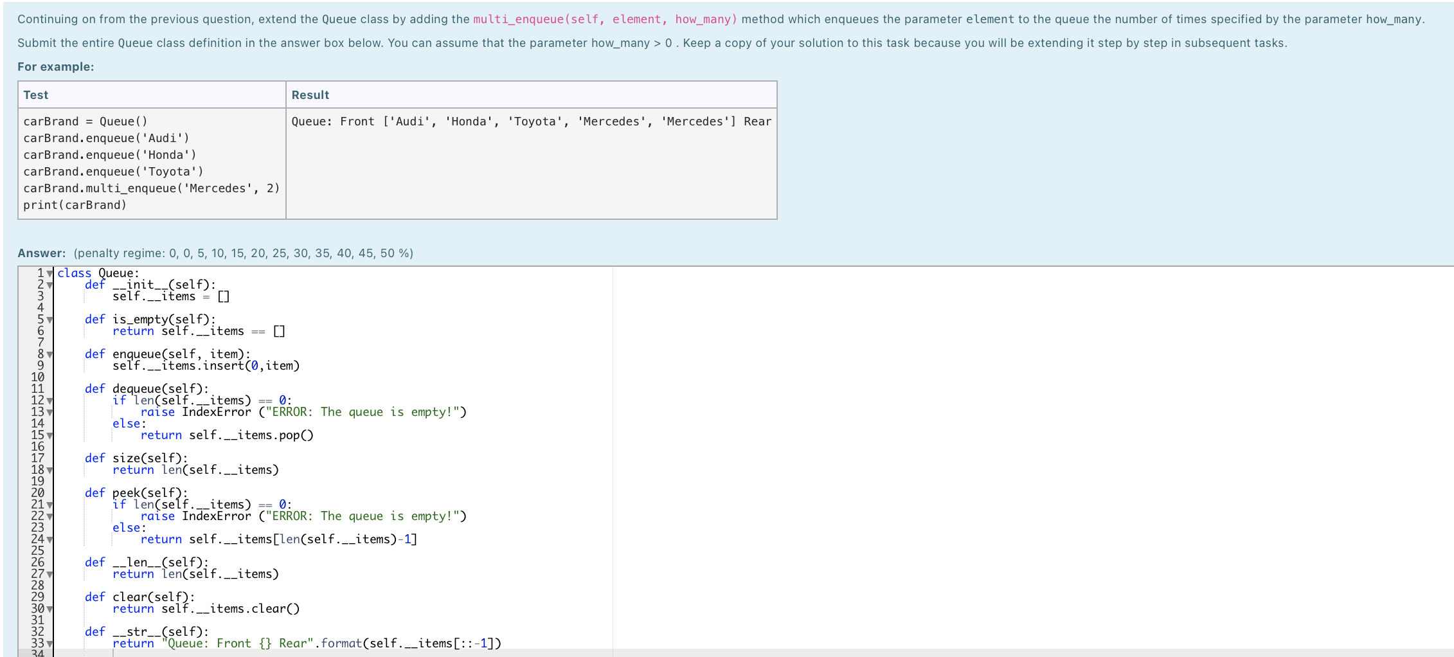Click the return "Queue: Front {} Rear".format line
The height and width of the screenshot is (657, 1454).
click(307, 643)
